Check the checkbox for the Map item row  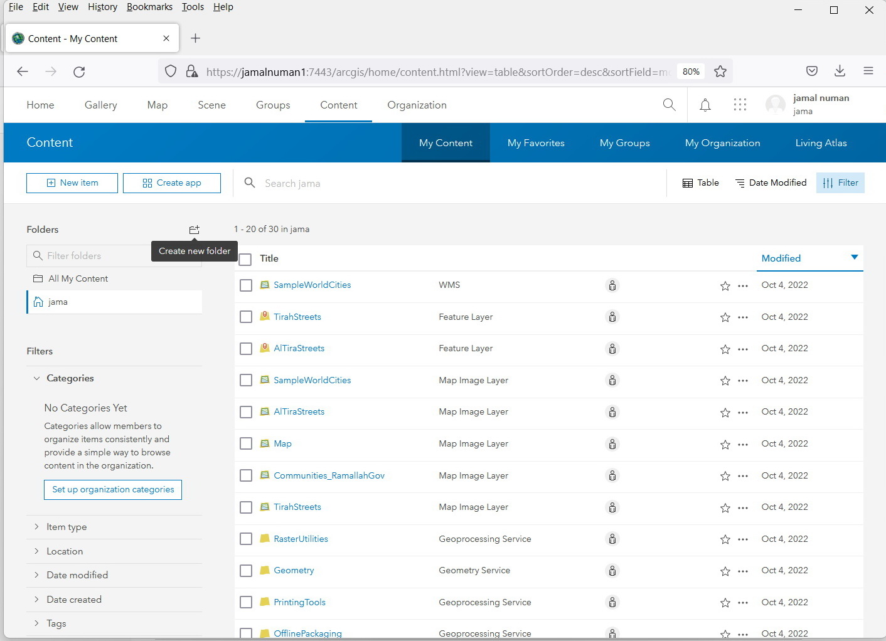pyautogui.click(x=245, y=443)
